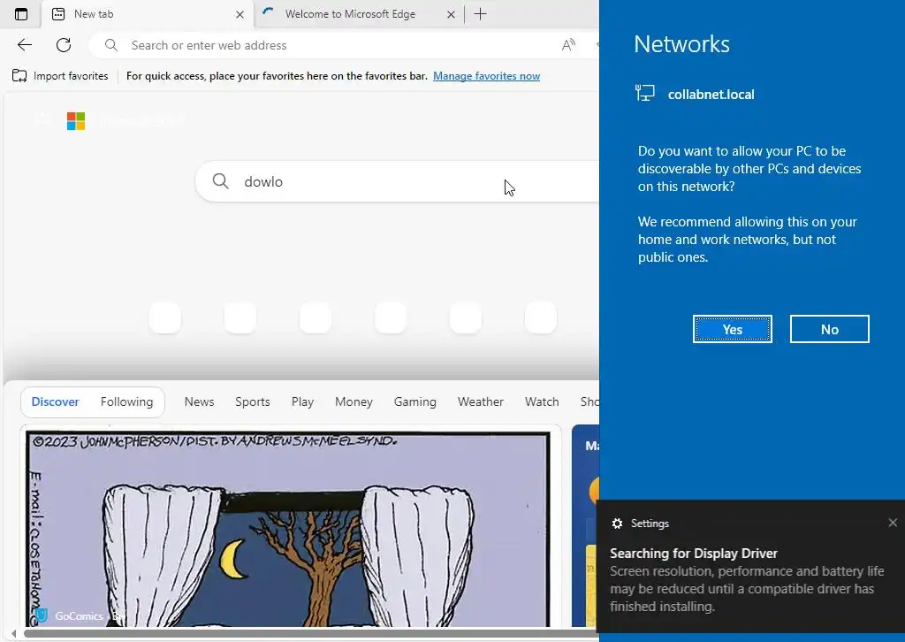Click Import favorites on favorites bar
905x642 pixels.
click(x=60, y=76)
